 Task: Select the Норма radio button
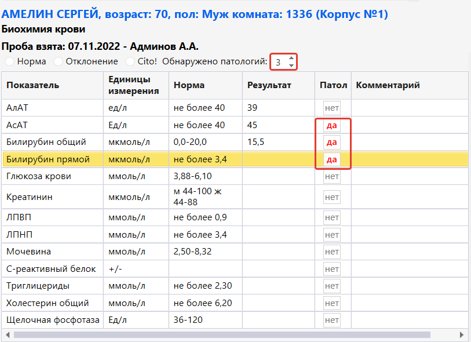[10, 61]
